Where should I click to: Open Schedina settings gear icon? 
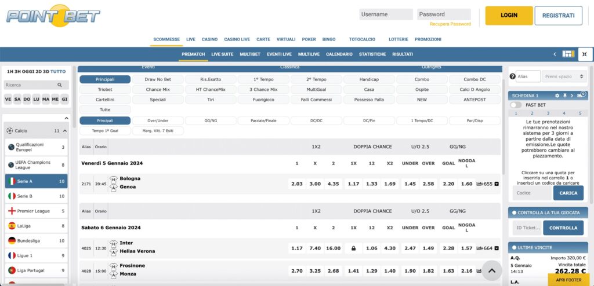point(557,96)
